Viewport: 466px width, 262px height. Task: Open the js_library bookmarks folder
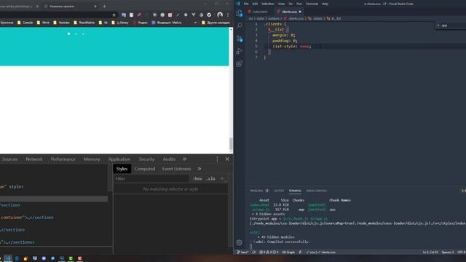coord(120,23)
